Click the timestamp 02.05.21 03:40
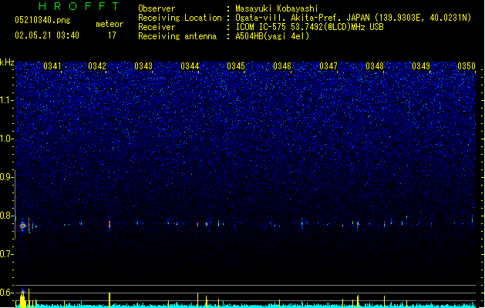 pos(47,35)
